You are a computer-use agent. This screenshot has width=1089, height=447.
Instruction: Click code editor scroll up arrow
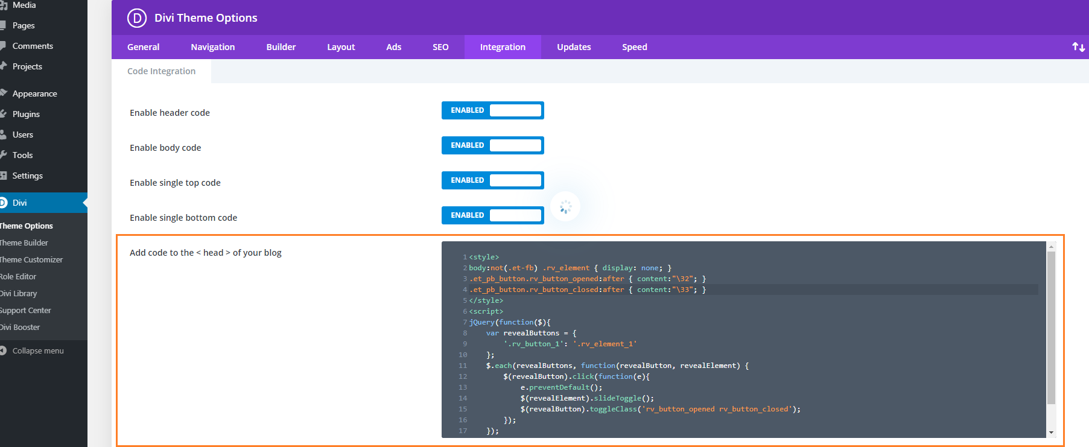point(1051,246)
